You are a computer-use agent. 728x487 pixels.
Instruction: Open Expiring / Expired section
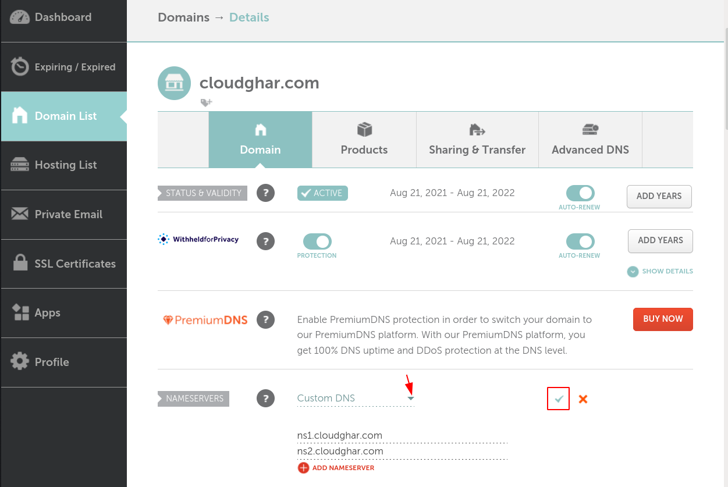63,67
